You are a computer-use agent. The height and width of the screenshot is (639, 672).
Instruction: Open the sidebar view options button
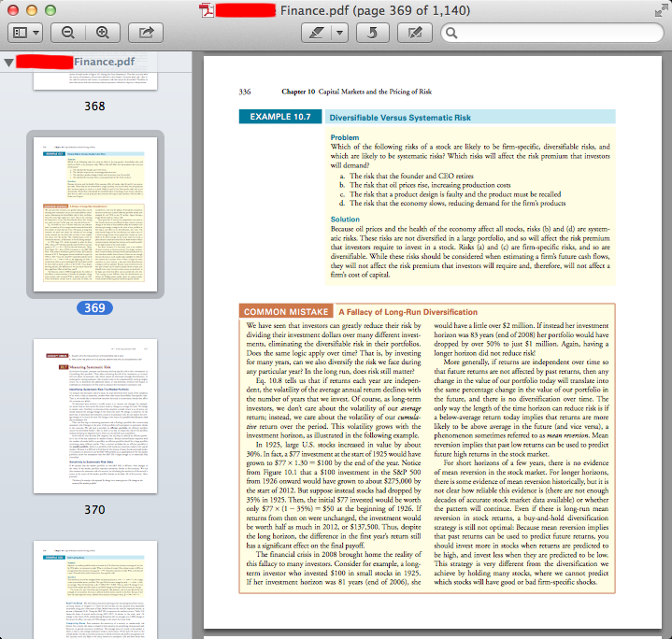click(25, 33)
